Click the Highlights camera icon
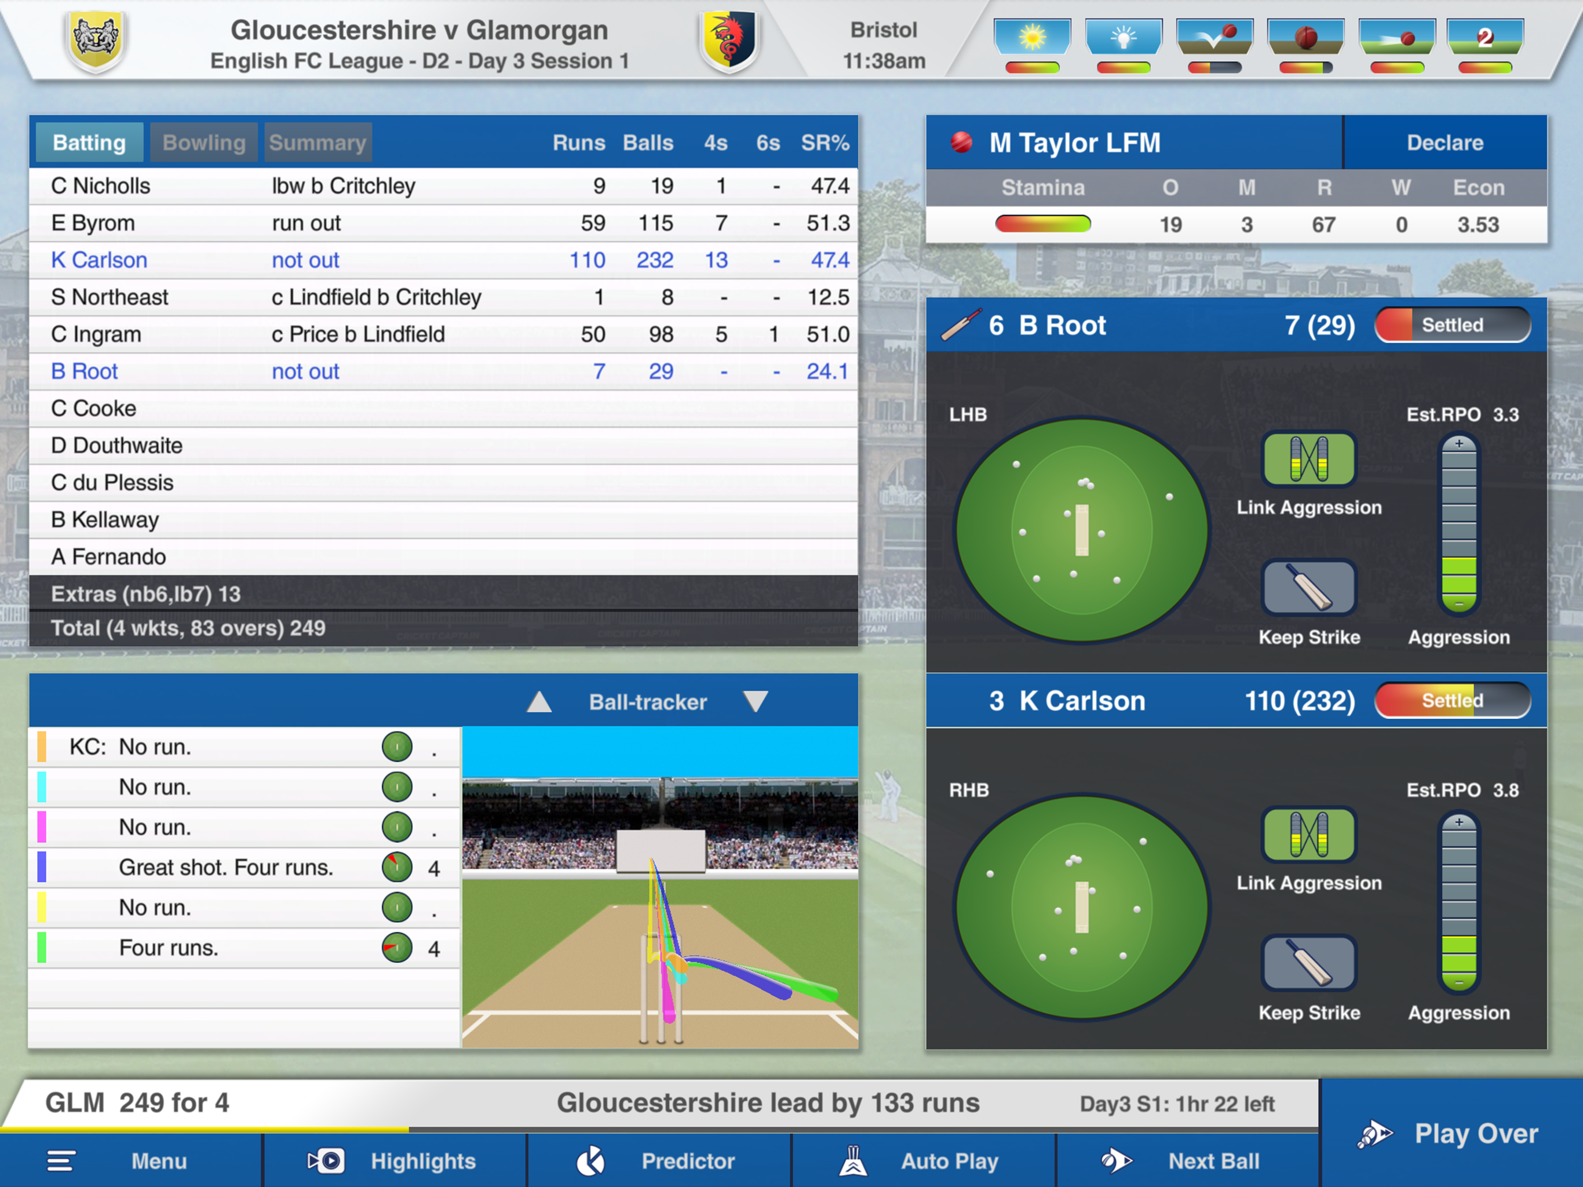The image size is (1583, 1187). pos(326,1160)
